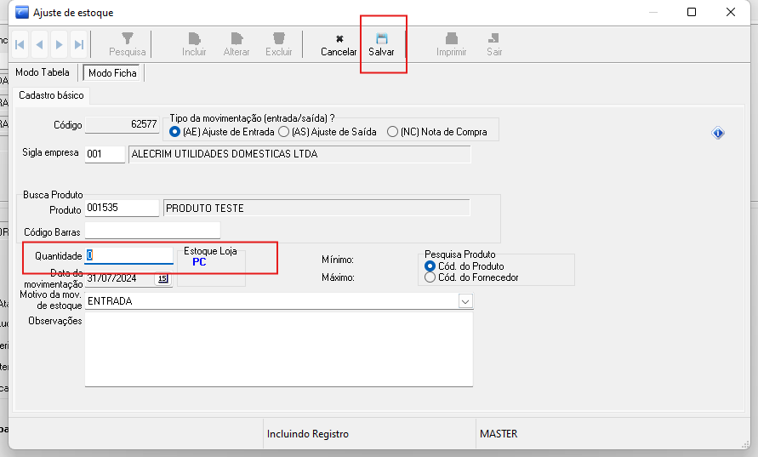Select Cód. do Fornecedor search option
The height and width of the screenshot is (457, 758).
[430, 277]
